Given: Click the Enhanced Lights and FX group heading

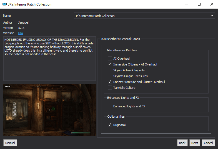Looking at the screenshot, I should pos(123,98).
